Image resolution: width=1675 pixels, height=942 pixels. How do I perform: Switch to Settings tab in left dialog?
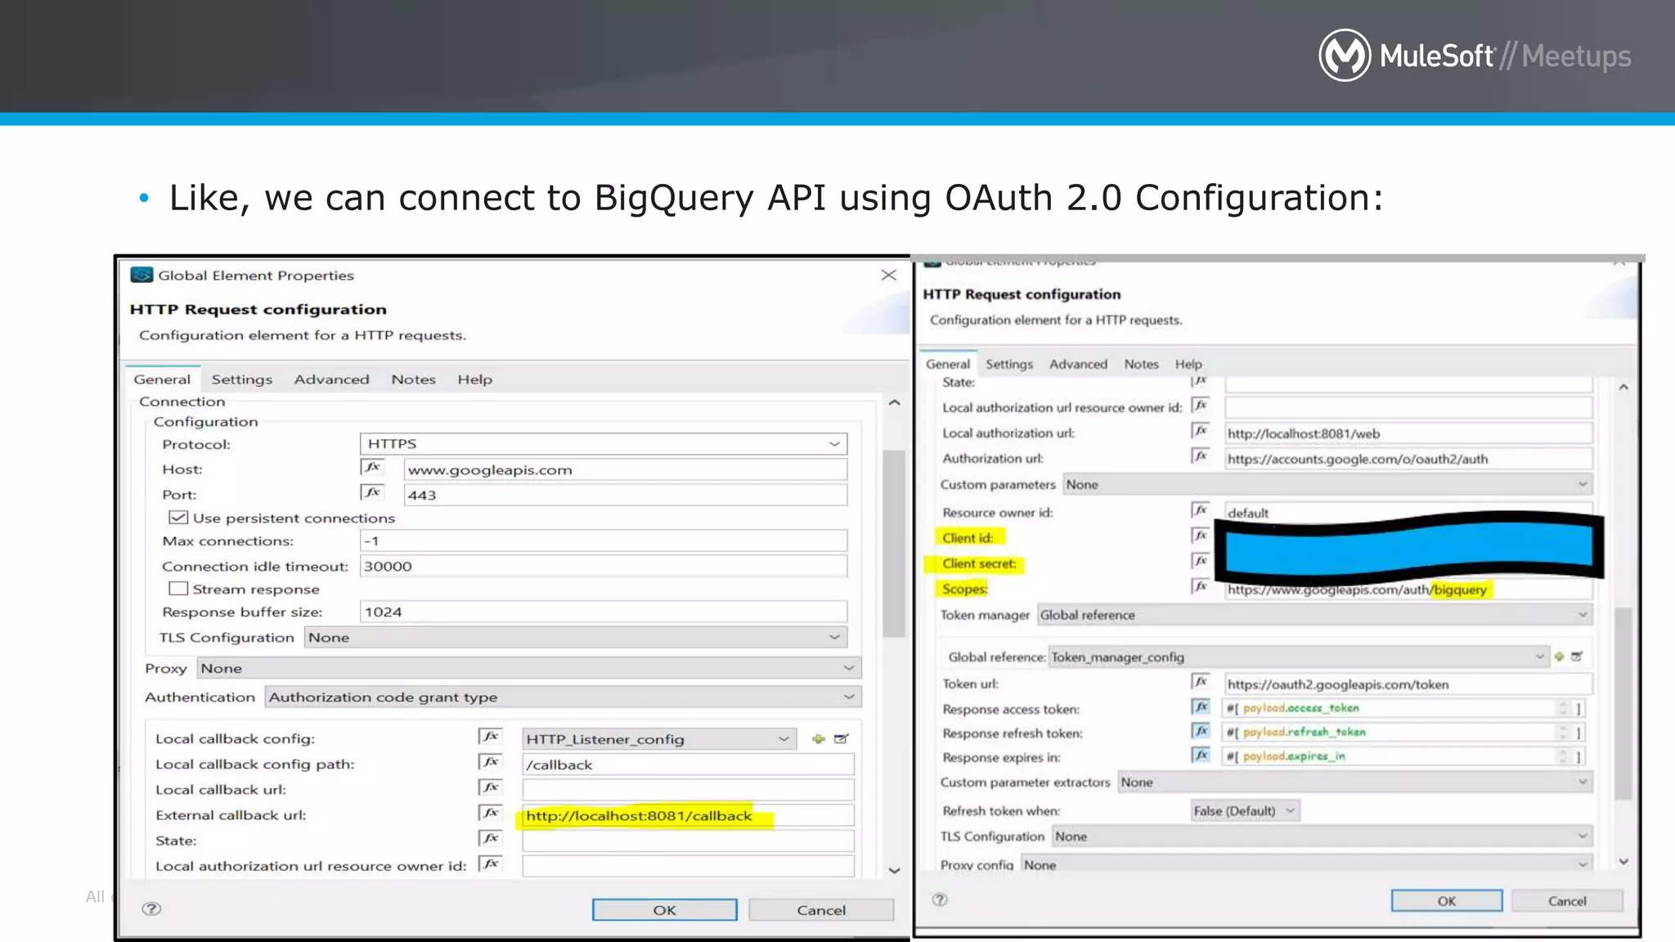coord(242,379)
